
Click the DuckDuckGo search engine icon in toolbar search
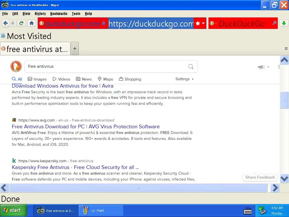pos(212,23)
